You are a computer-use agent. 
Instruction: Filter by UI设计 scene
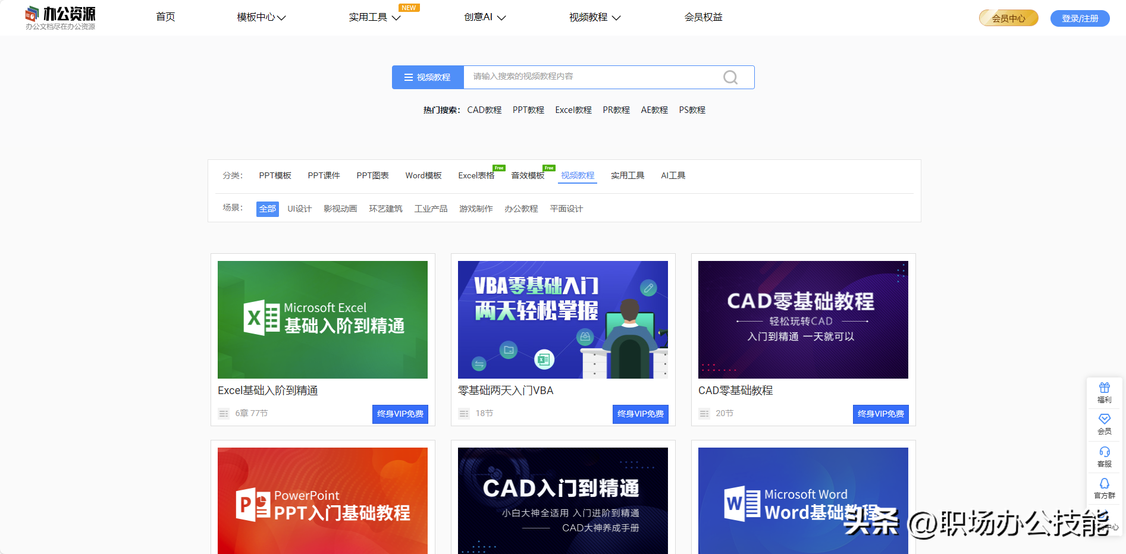pos(299,209)
